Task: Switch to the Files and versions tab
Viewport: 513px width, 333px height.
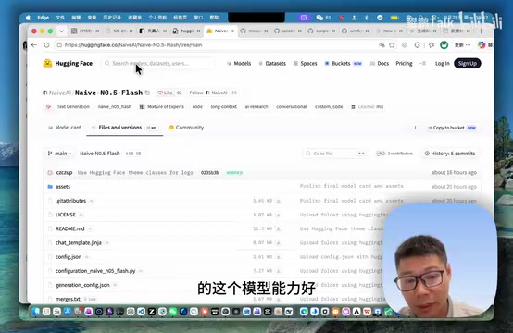Action: pyautogui.click(x=125, y=128)
